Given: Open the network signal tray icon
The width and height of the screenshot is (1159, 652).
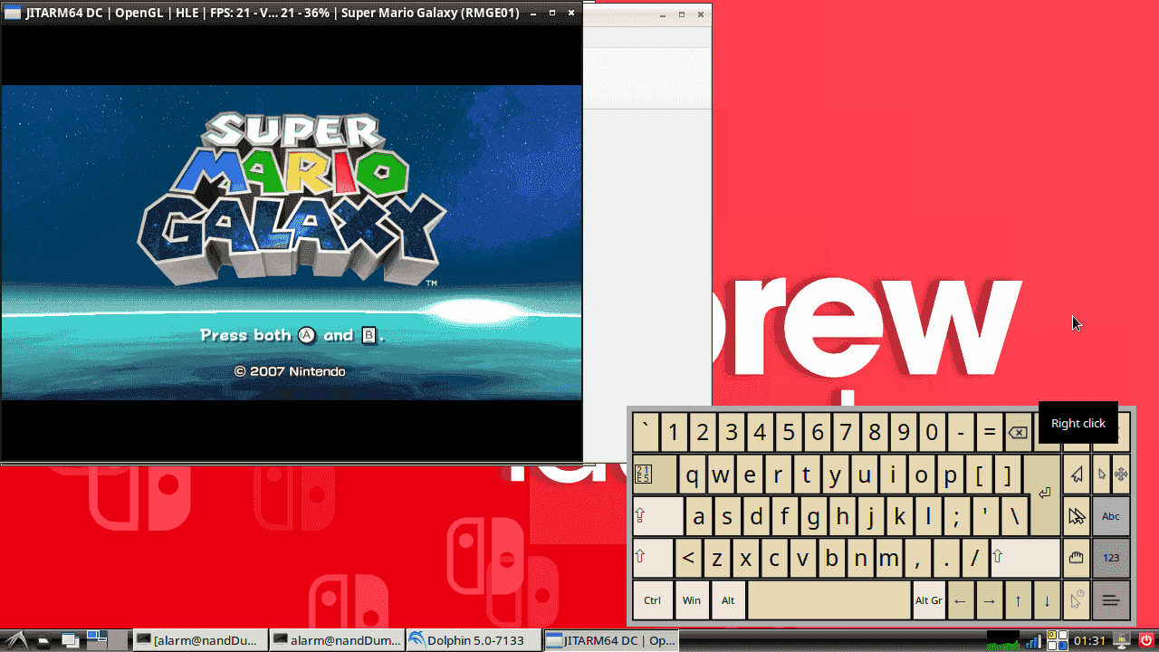Looking at the screenshot, I should 1033,641.
